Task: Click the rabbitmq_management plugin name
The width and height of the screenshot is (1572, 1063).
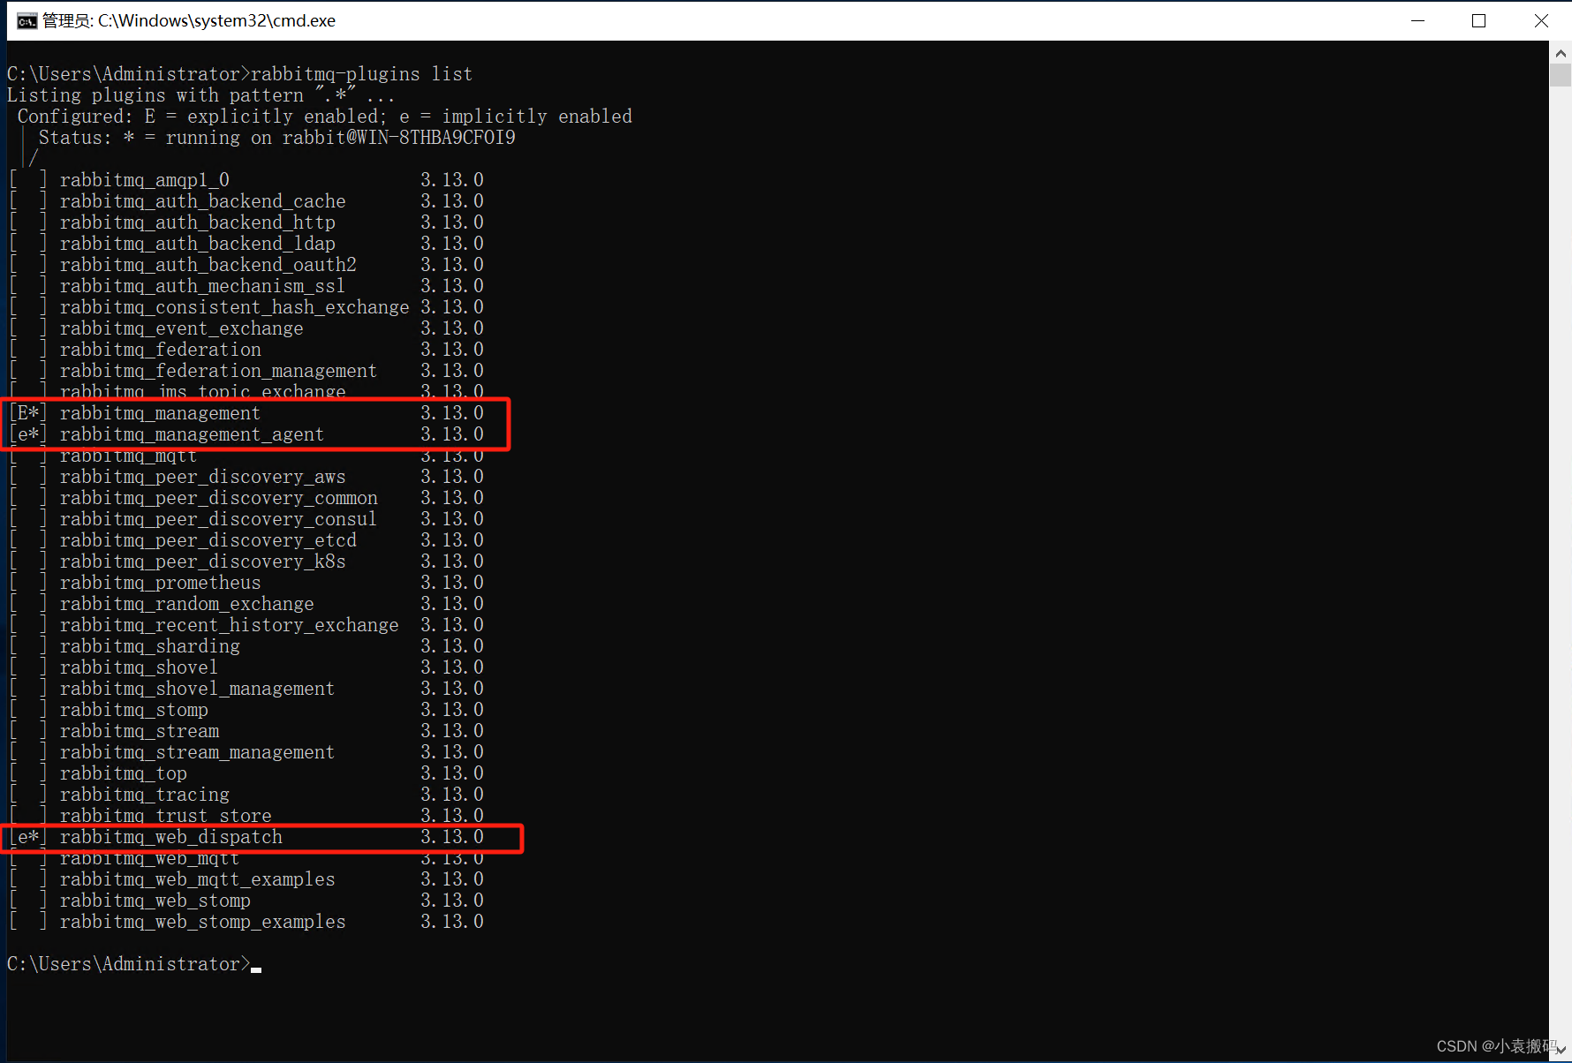Action: (160, 413)
